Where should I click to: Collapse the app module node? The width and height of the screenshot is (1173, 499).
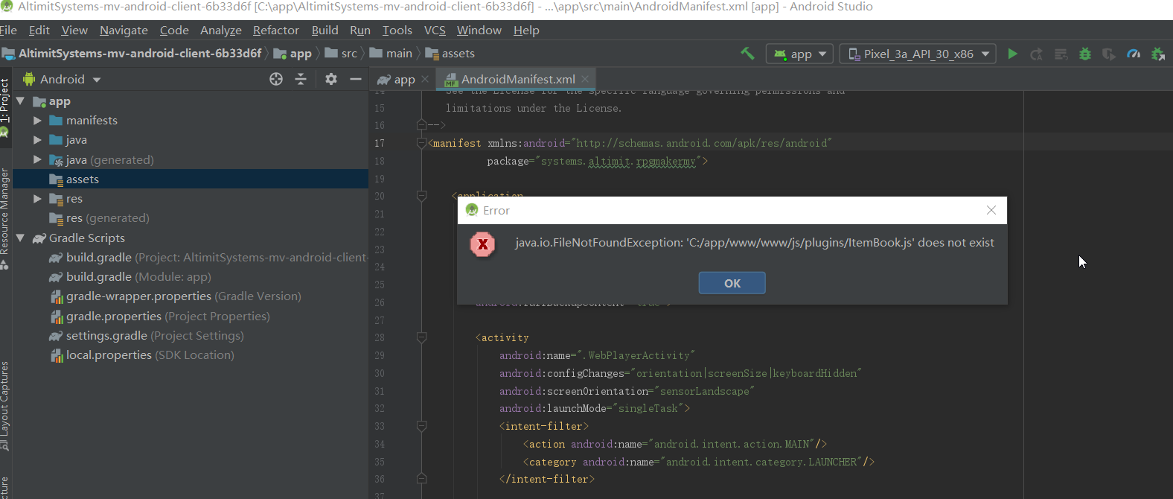point(20,101)
